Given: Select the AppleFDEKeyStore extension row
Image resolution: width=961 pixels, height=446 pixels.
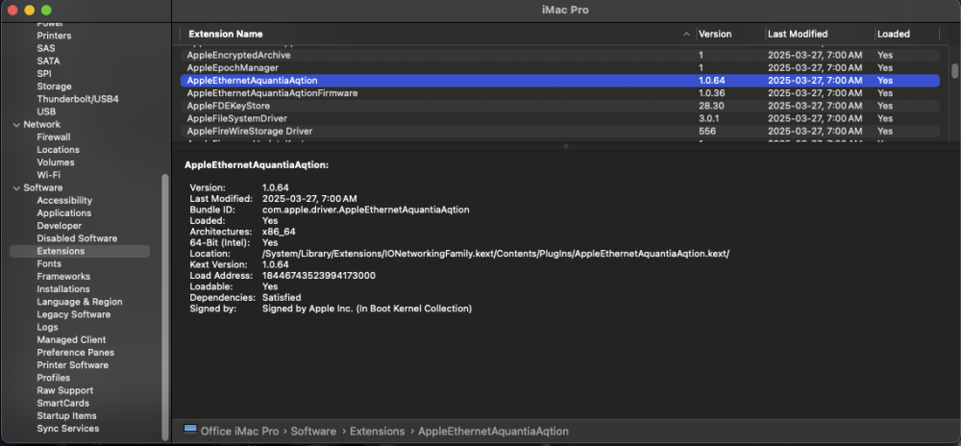Looking at the screenshot, I should 559,106.
